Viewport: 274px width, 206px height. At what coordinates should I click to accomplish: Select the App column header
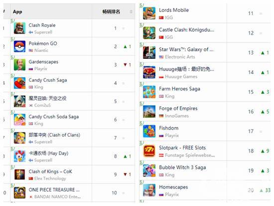[x=17, y=12]
